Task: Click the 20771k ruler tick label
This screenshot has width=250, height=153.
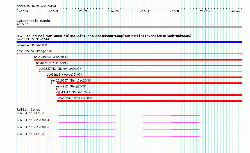Action: pos(84,11)
